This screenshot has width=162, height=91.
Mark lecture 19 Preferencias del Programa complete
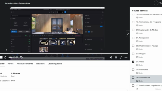(133, 22)
